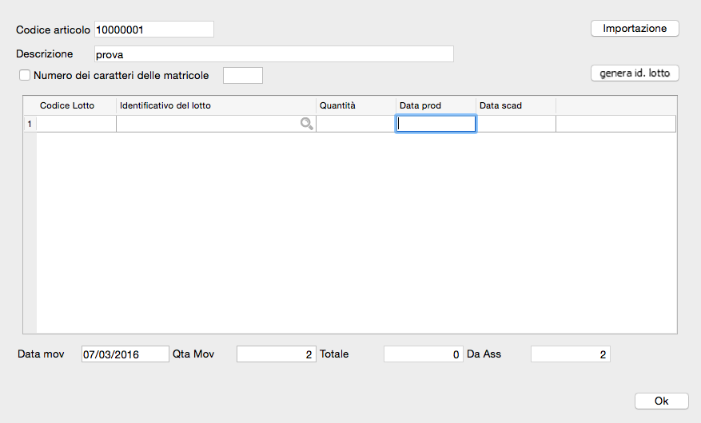Select the Da Ass value field
This screenshot has height=423, width=701.
pyautogui.click(x=570, y=354)
